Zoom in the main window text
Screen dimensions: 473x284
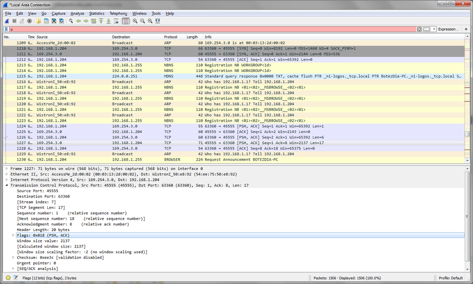click(x=135, y=21)
